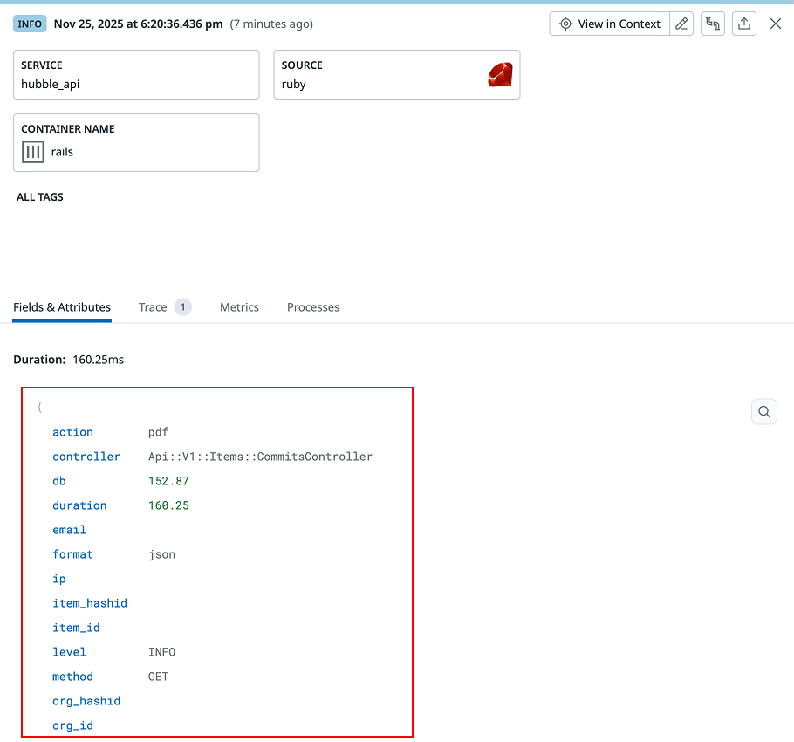Click the 'email' attribute key
This screenshot has width=794, height=742.
click(70, 530)
